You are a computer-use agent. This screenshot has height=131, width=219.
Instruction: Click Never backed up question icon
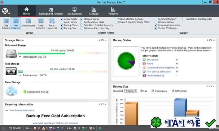pyautogui.click(x=144, y=76)
